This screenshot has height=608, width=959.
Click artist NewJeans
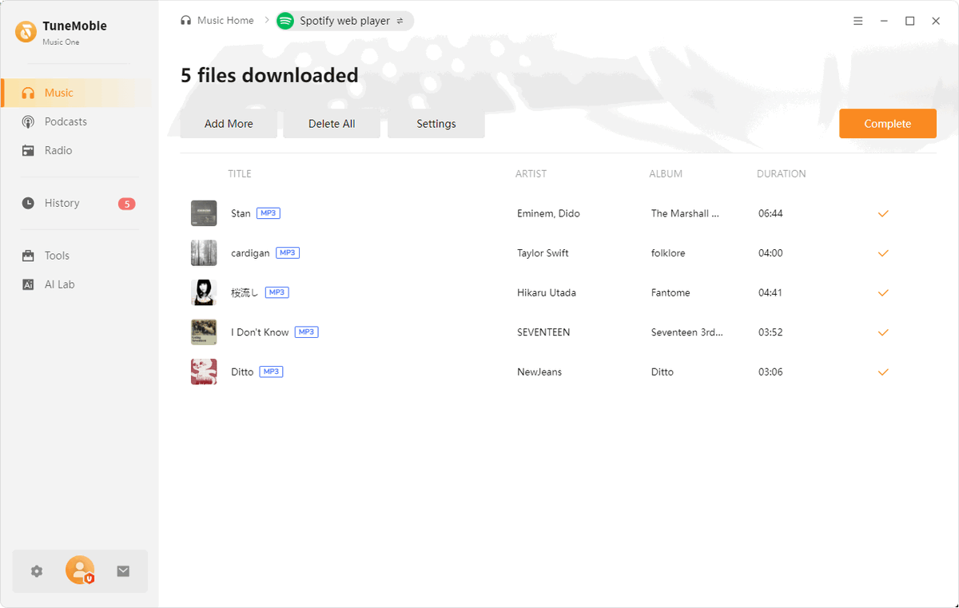pyautogui.click(x=539, y=372)
